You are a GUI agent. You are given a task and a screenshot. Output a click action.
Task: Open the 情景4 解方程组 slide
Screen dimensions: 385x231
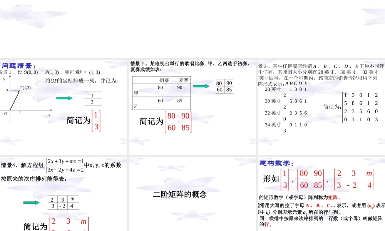click(64, 194)
